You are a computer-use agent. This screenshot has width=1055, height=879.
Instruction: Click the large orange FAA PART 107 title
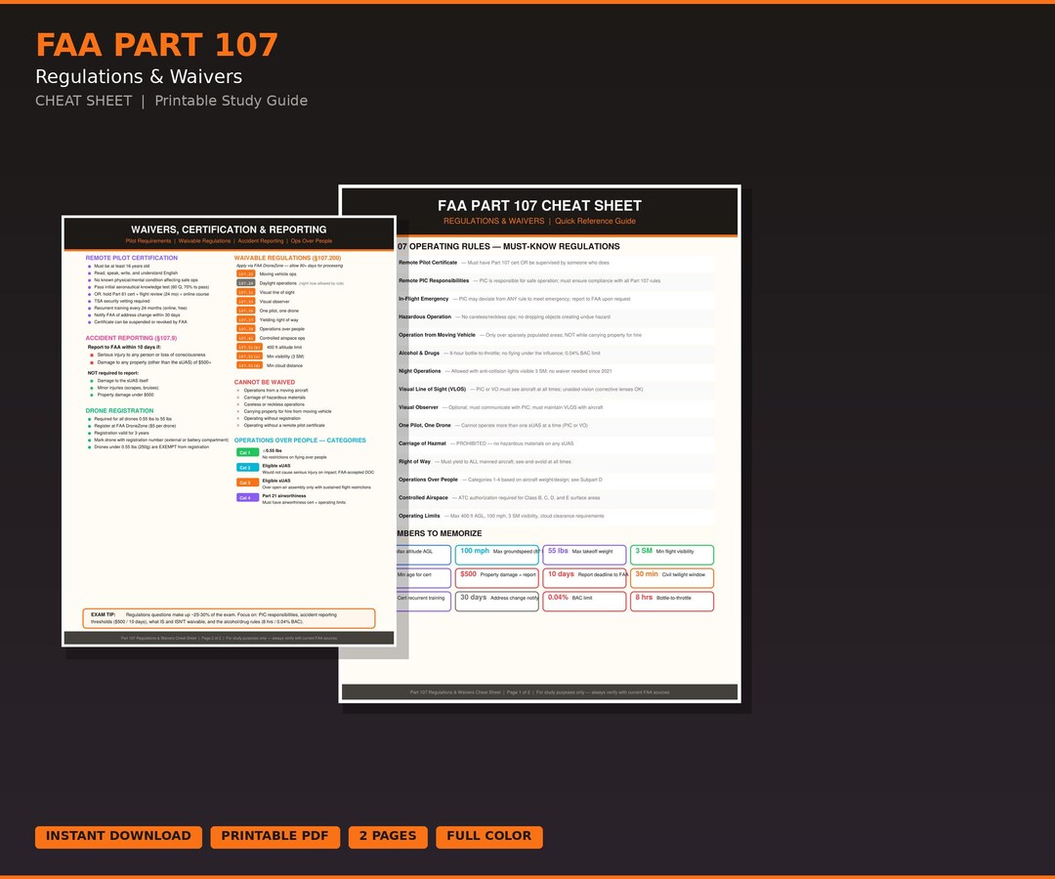pyautogui.click(x=156, y=45)
